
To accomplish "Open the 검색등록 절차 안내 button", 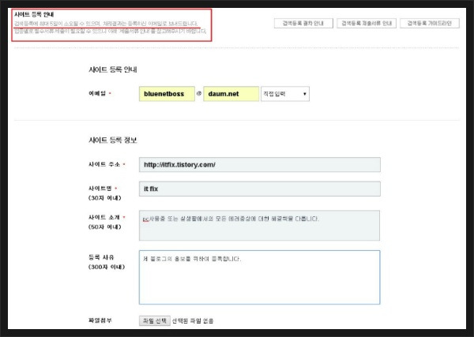I will (303, 23).
